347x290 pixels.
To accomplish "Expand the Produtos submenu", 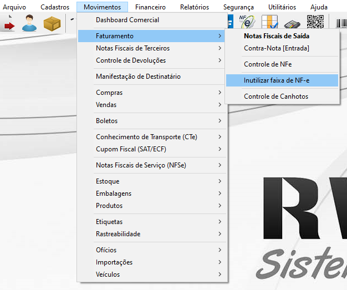I will [152, 205].
